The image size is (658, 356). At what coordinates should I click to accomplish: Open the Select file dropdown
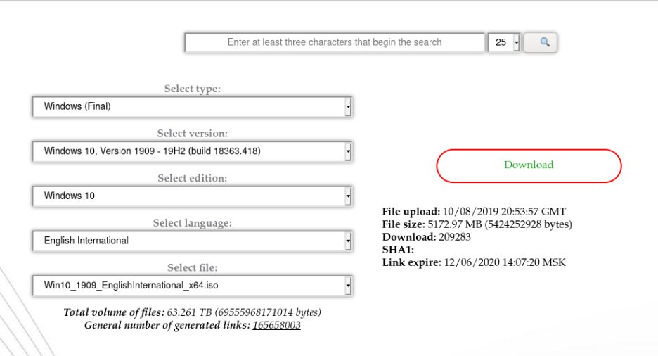192,286
